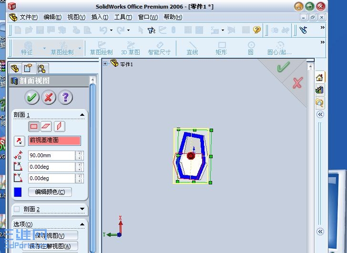Click the blue section color swatch
The width and height of the screenshot is (347, 253).
pos(18,192)
